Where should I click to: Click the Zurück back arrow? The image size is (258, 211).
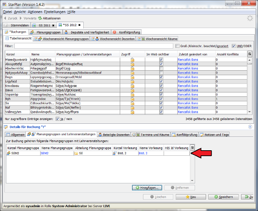5,18
